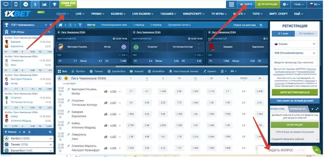Open the 1XGAMES menu
The height and width of the screenshot is (157, 324).
pos(168,14)
